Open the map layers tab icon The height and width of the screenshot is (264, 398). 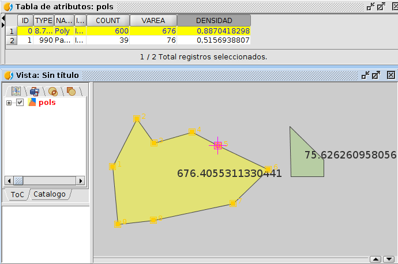point(16,91)
